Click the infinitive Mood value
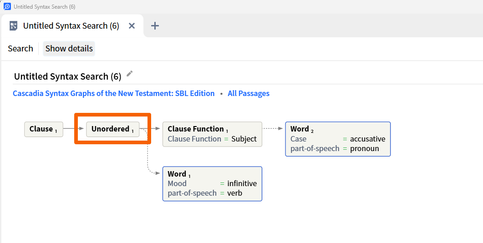Screen dimensions: 483x243 point(242,183)
